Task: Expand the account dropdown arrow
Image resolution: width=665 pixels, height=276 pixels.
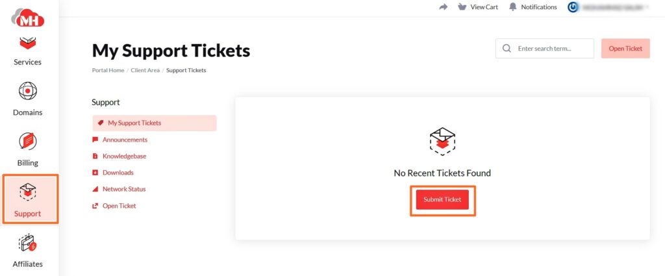Action: pyautogui.click(x=647, y=7)
